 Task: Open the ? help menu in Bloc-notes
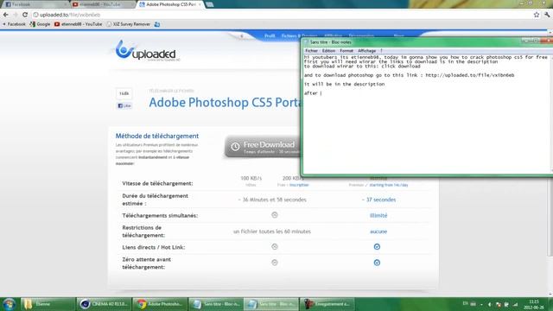click(382, 51)
